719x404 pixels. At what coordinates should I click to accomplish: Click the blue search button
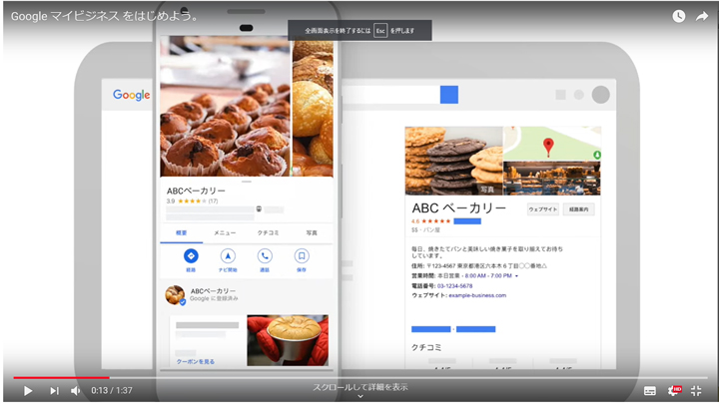coord(449,95)
